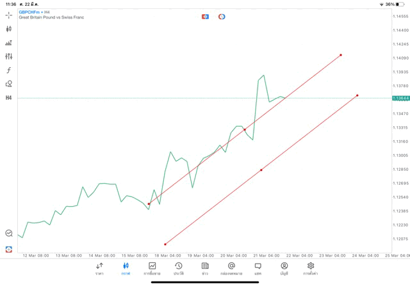Open chart type candlestick settings icon
The width and height of the screenshot is (410, 286).
[8, 29]
